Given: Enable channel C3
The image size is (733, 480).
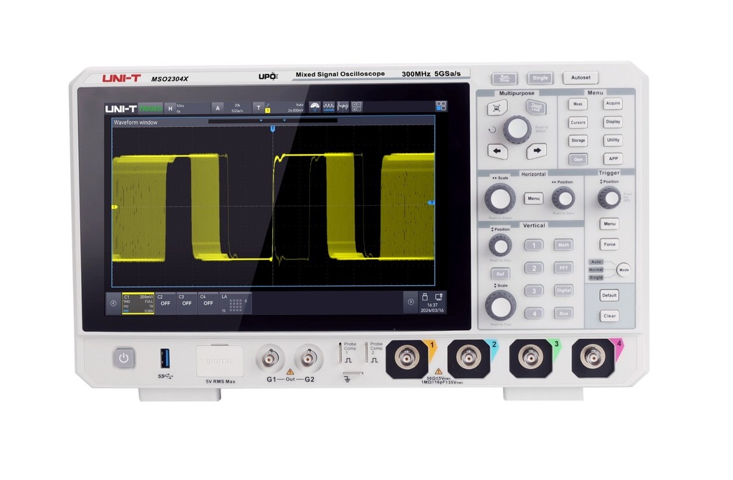Looking at the screenshot, I should [x=186, y=302].
